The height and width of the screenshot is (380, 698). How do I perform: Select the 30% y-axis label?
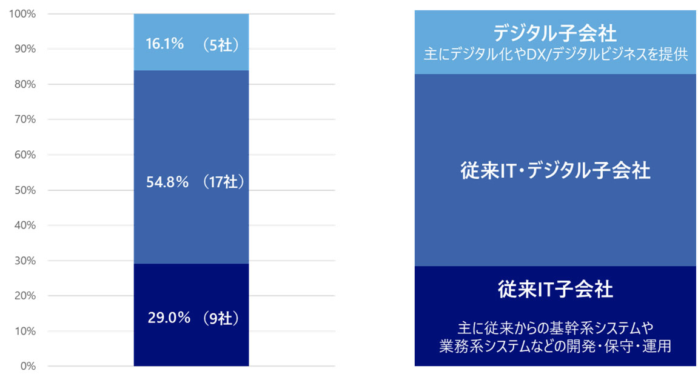point(26,261)
